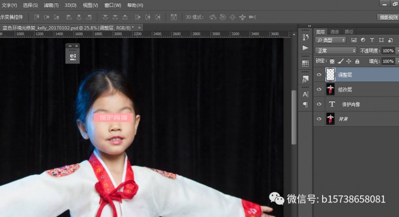Click the align vertical centers icon
The height and width of the screenshot is (217, 399).
(x=46, y=17)
